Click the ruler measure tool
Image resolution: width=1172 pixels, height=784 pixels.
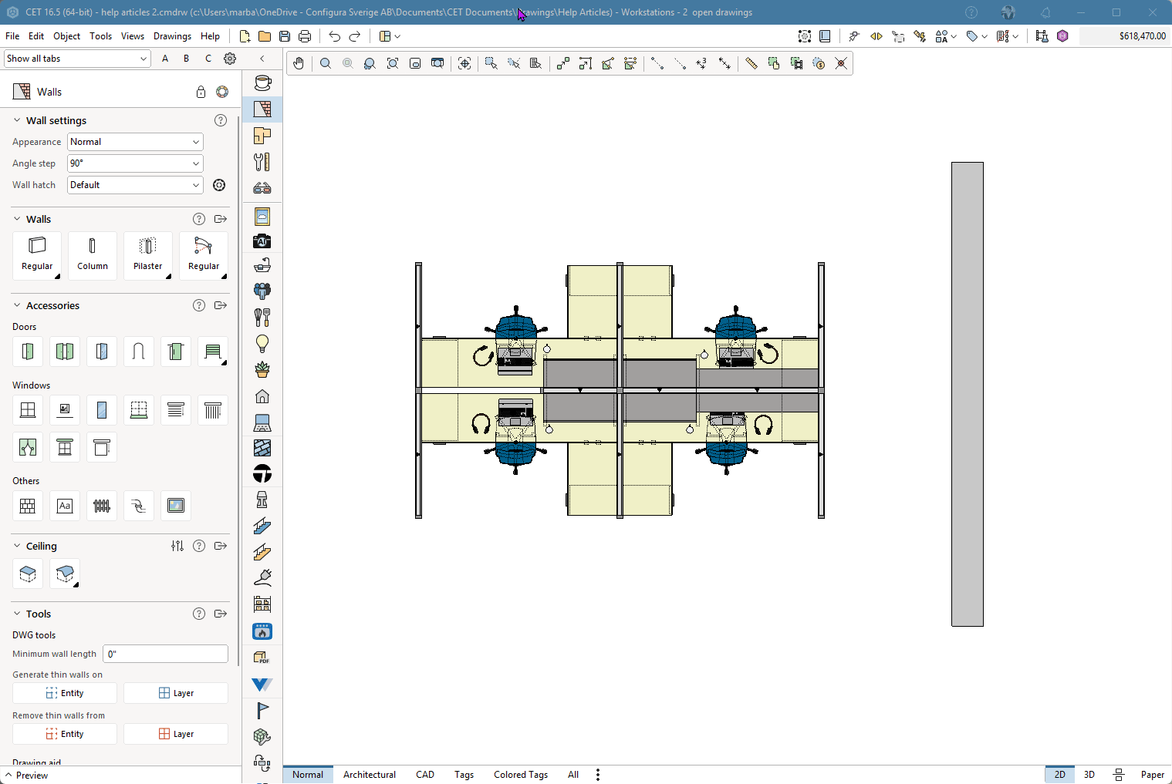751,63
